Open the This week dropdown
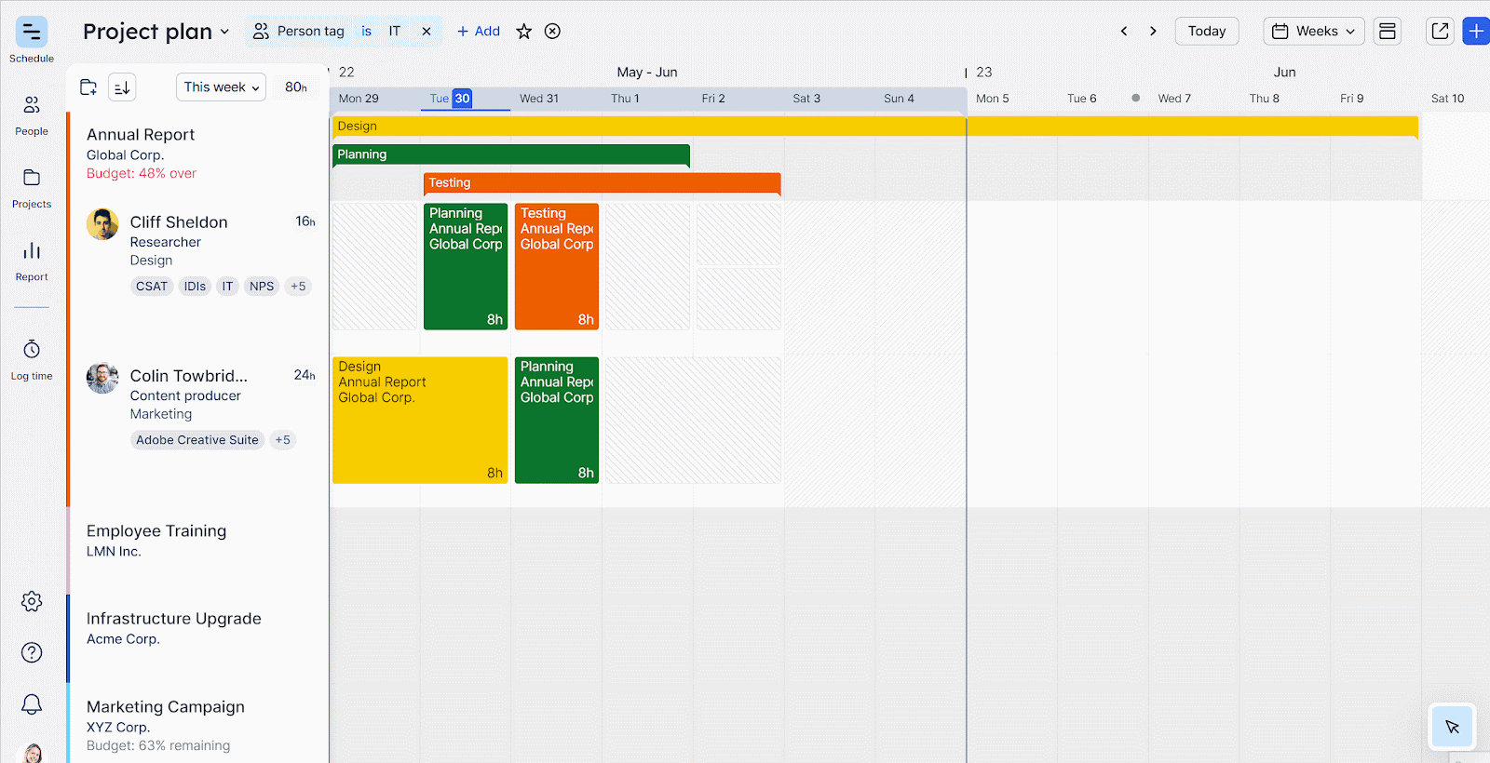 221,87
